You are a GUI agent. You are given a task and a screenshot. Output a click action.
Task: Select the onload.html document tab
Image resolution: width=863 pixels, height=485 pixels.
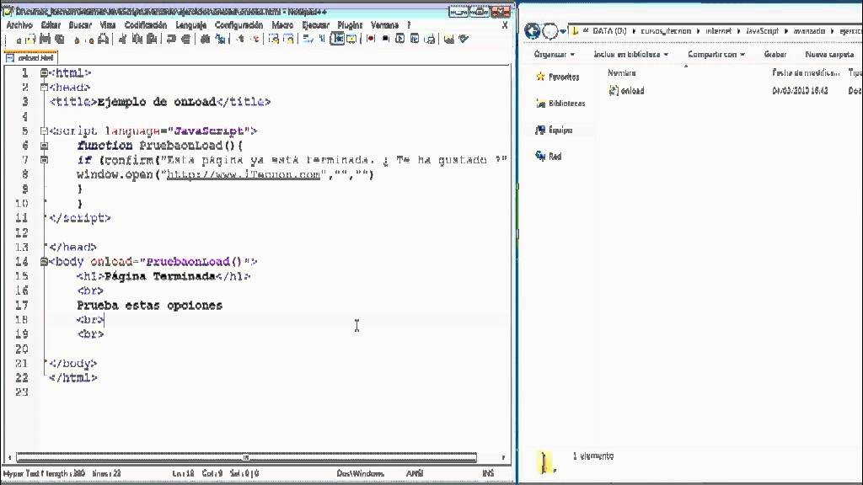[31, 57]
